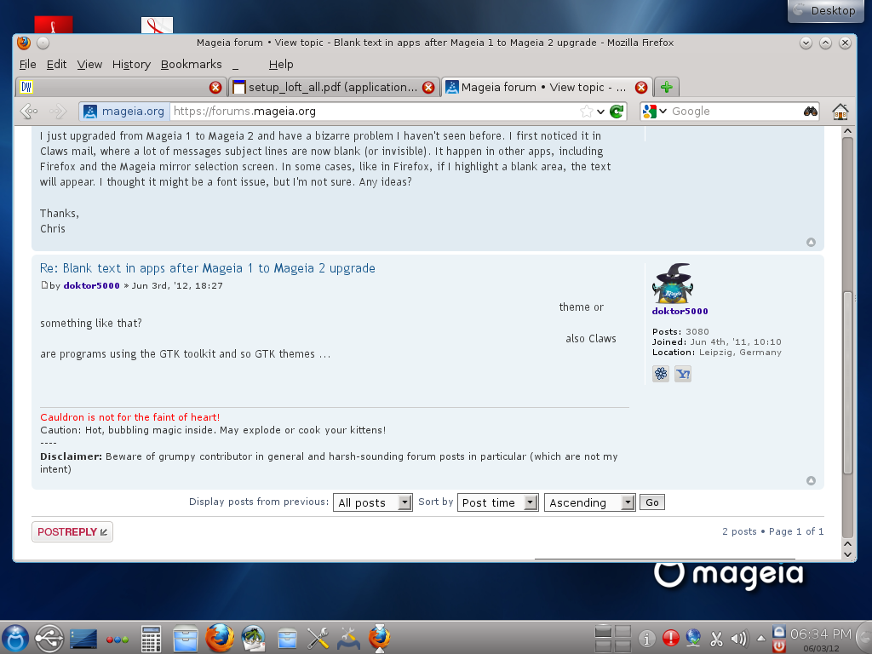Open the volume speaker tray icon

click(x=738, y=639)
